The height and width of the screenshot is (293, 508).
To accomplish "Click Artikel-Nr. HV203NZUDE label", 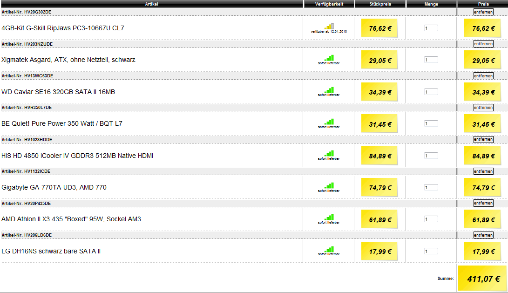I will tap(27, 44).
